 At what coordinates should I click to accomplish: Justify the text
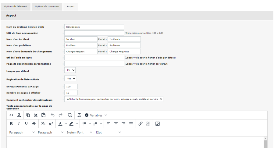click(x=131, y=124)
